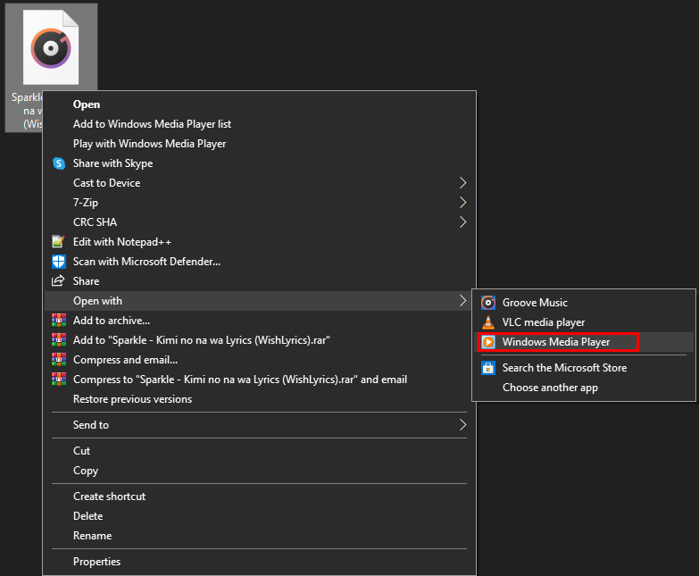Click the Microsoft Store bag icon
This screenshot has height=576, width=699.
(x=488, y=368)
